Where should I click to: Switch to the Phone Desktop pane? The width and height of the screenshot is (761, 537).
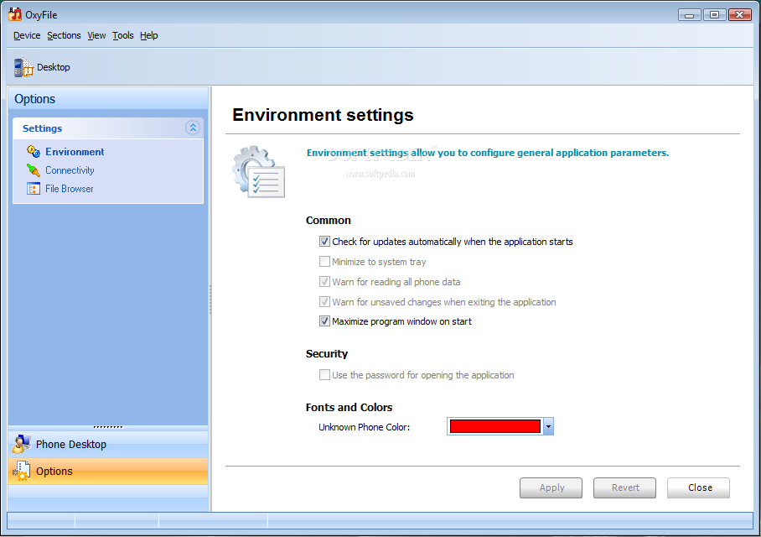(x=108, y=444)
